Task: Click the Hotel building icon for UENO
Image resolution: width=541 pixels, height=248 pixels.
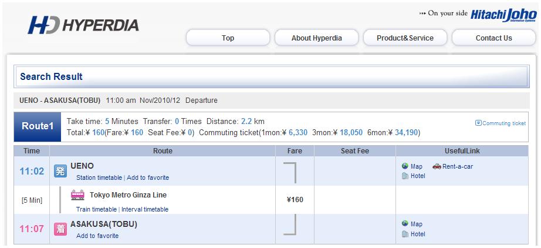Action: 405,176
